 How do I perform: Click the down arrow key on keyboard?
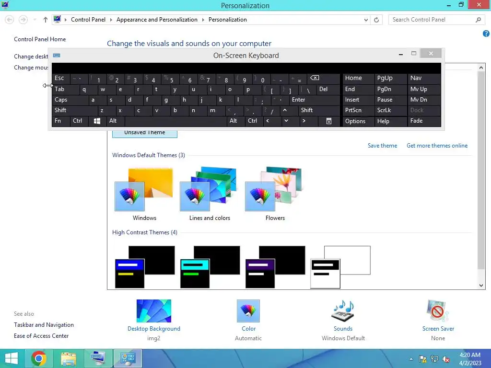tap(286, 121)
